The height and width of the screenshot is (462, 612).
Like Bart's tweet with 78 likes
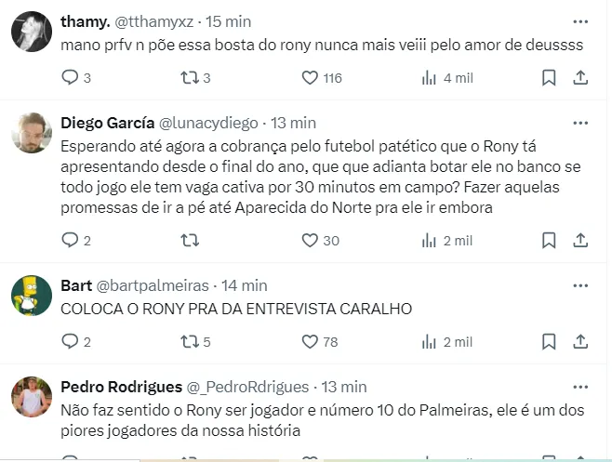311,342
